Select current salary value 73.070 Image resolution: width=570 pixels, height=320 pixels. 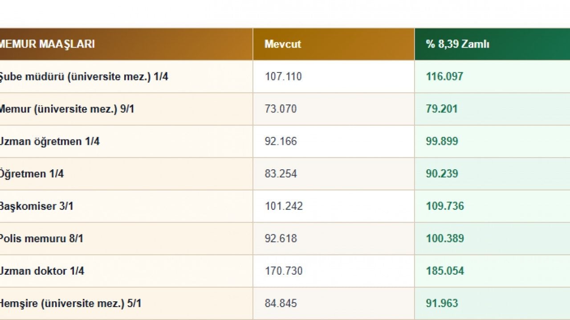pos(281,109)
